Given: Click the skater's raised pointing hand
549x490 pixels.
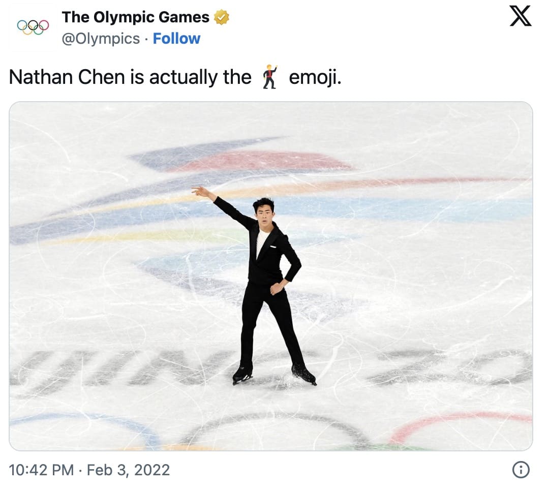Looking at the screenshot, I should (x=201, y=192).
